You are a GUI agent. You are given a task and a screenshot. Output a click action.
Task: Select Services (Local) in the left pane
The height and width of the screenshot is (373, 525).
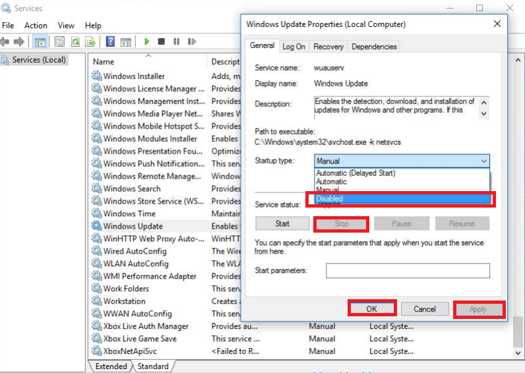tap(40, 60)
